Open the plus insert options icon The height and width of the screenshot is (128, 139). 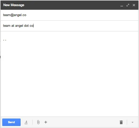click(x=46, y=122)
